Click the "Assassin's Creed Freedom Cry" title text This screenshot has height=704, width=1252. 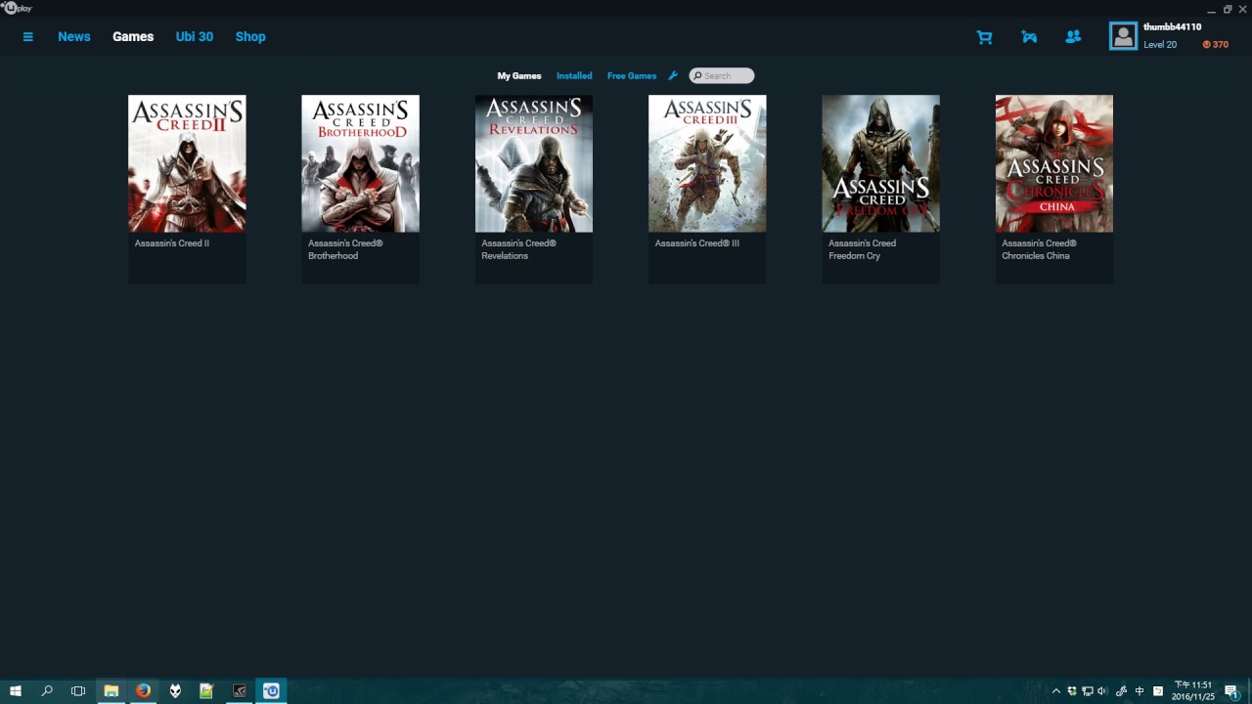(x=862, y=249)
